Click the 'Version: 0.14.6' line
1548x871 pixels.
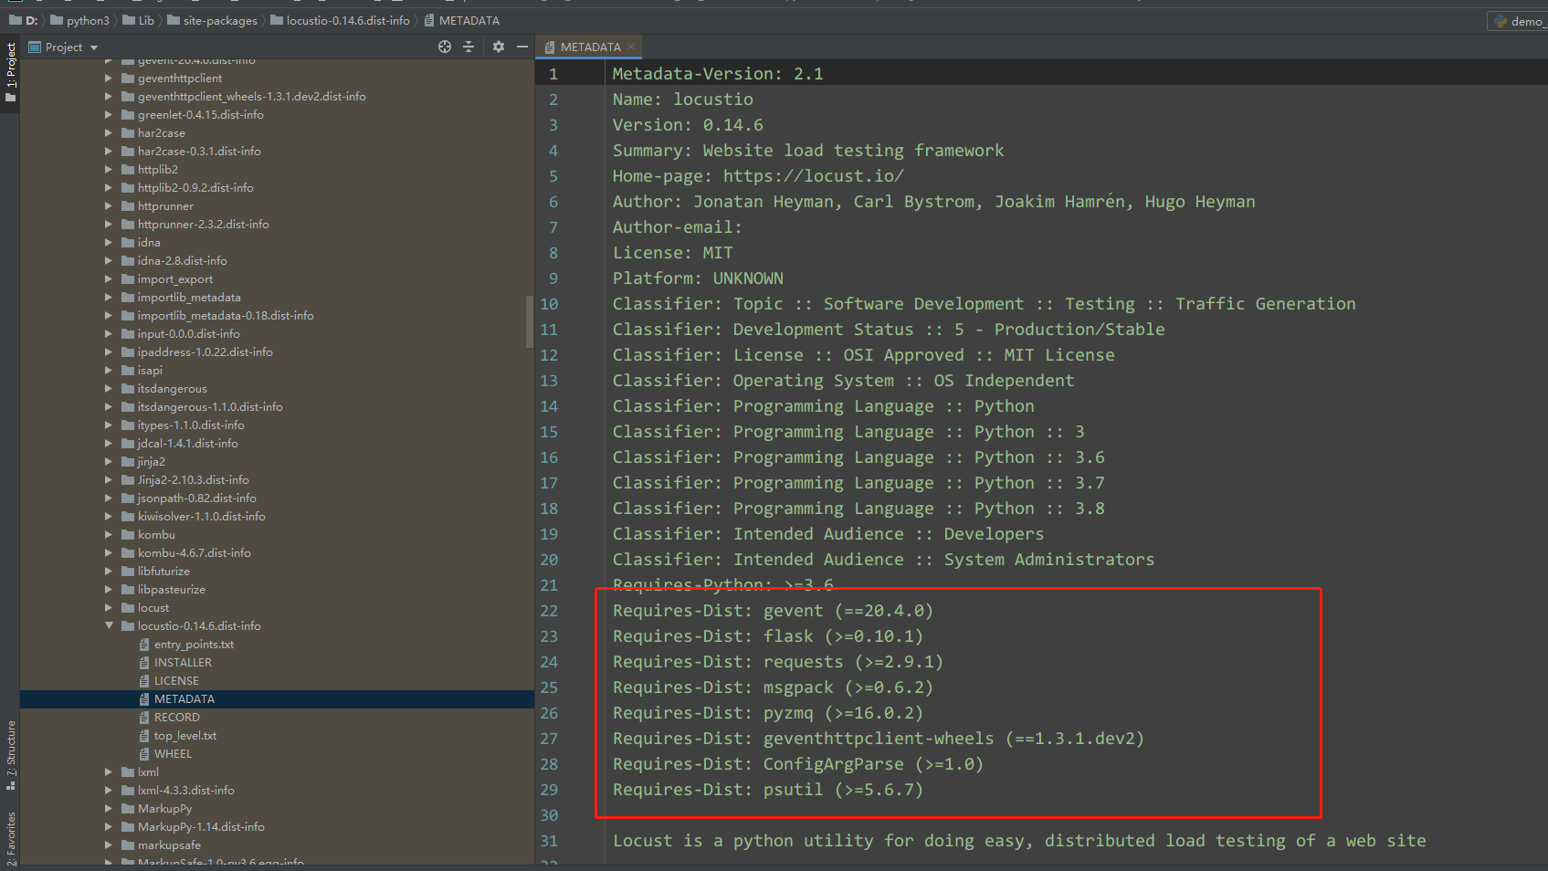[x=688, y=125]
